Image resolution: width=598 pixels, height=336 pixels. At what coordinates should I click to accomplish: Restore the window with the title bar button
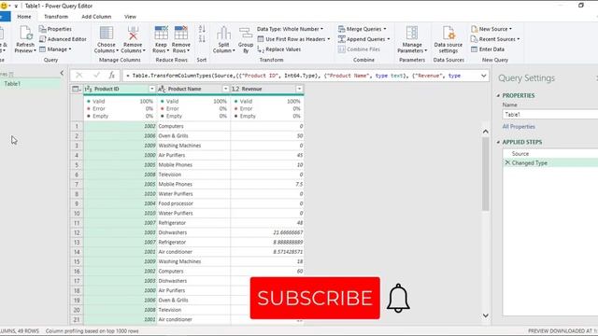click(581, 5)
